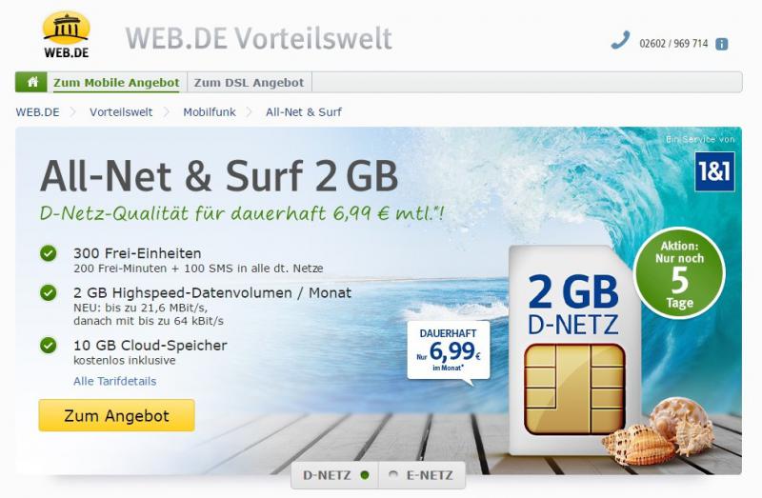Click the 2 GB D-NETZ SIM card image

coord(573,349)
